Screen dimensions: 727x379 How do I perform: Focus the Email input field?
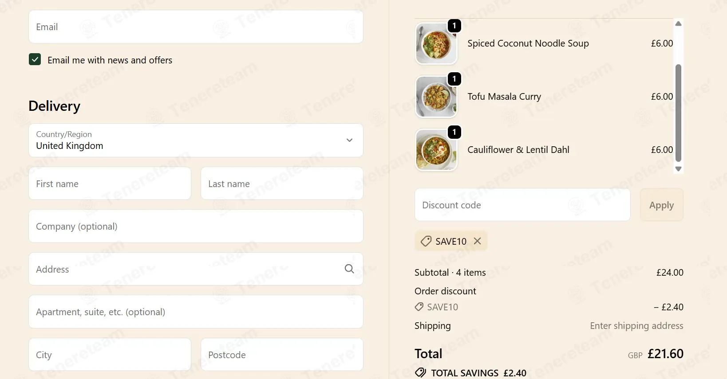(196, 27)
